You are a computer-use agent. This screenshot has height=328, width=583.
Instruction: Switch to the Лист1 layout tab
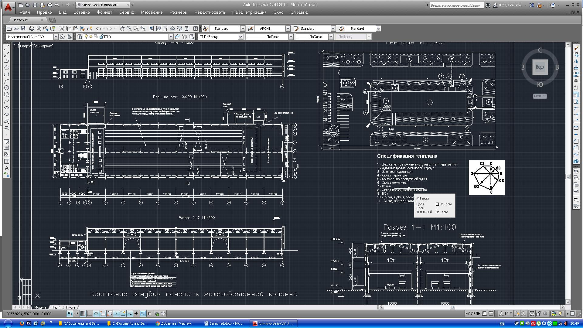pos(56,307)
